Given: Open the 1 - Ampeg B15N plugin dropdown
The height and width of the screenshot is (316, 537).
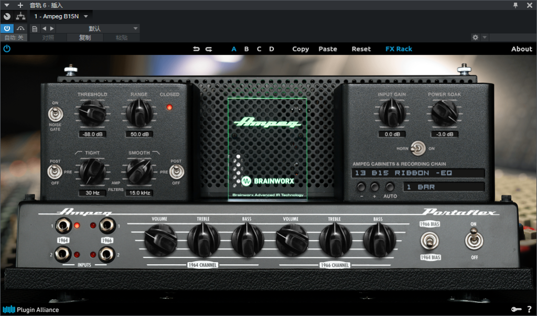Looking at the screenshot, I should 61,16.
